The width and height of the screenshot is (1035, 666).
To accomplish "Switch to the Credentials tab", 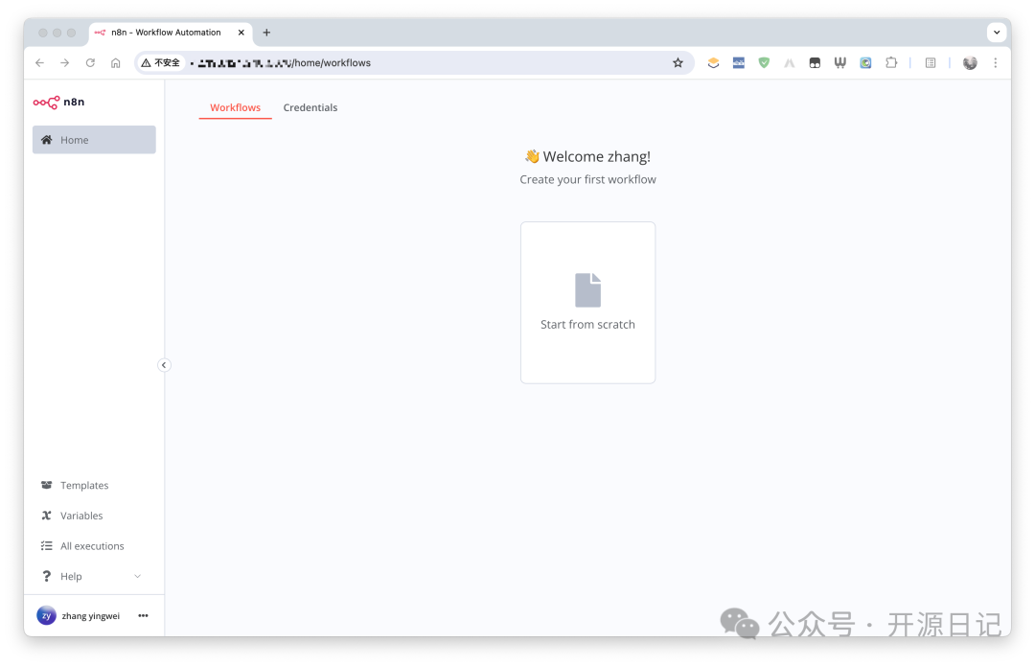I will pyautogui.click(x=310, y=107).
